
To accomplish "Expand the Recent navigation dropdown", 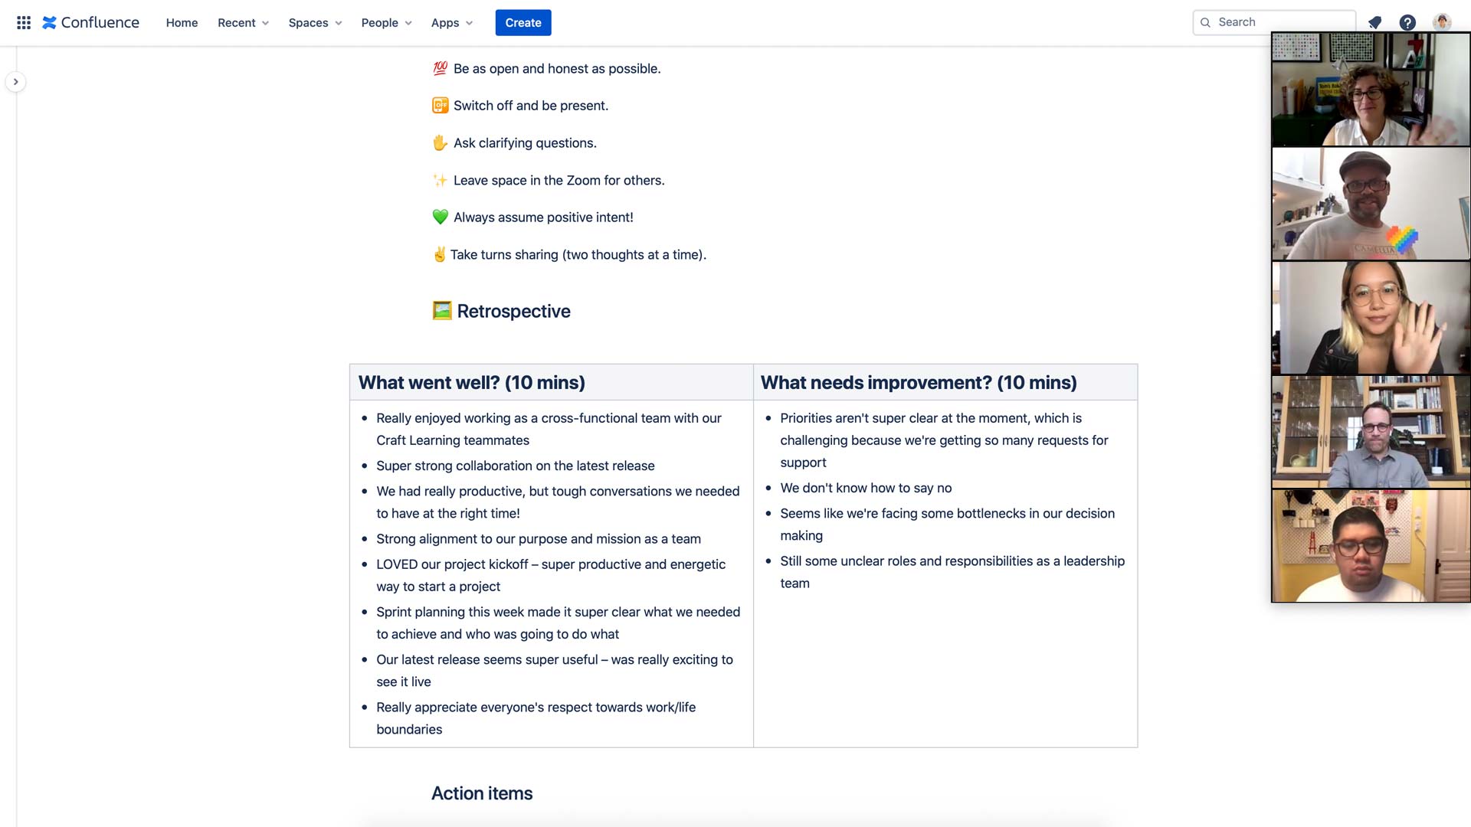I will point(242,22).
